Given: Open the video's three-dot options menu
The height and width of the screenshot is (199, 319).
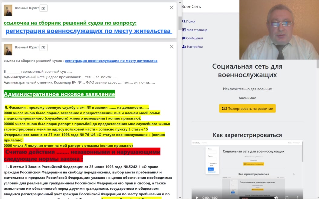Looking at the screenshot, I should 298,197.
